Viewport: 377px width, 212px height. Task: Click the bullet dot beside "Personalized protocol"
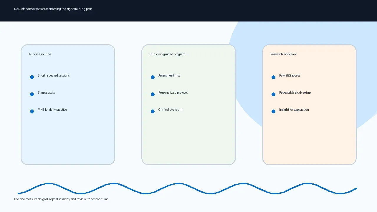[153, 94]
